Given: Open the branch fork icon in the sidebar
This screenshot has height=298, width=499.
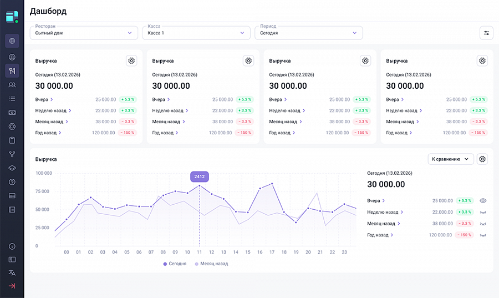Looking at the screenshot, I should point(12,154).
